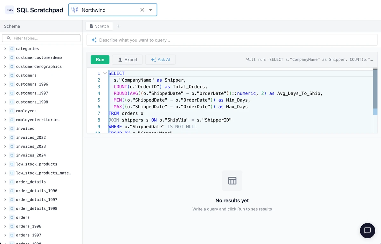Click the document icon on the Scratch tab
The width and height of the screenshot is (381, 244).
[x=92, y=26]
